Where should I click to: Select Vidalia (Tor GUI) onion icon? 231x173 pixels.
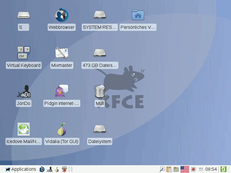[62, 129]
